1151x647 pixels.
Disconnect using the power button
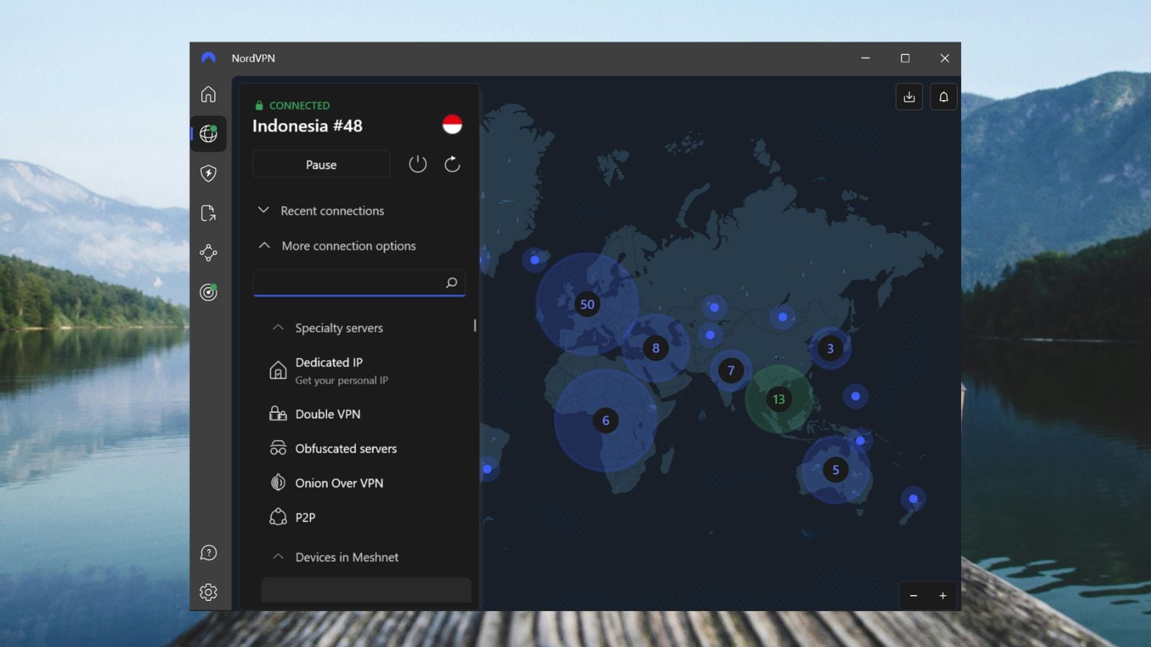click(x=418, y=164)
